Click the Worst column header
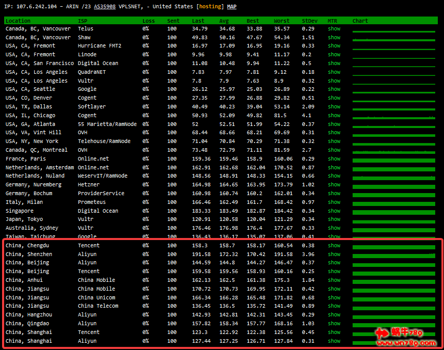 [x=282, y=21]
